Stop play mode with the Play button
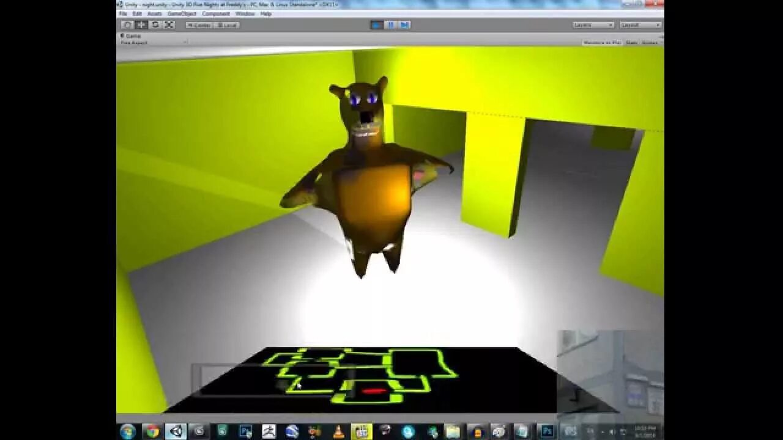783x440 pixels. 376,25
